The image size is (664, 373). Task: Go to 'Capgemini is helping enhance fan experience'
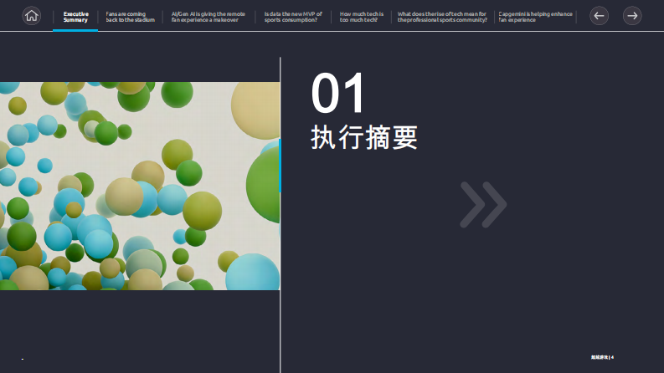click(535, 17)
